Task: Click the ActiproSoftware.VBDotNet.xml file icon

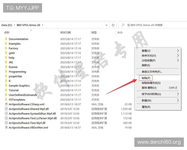Action: [x=6, y=127]
